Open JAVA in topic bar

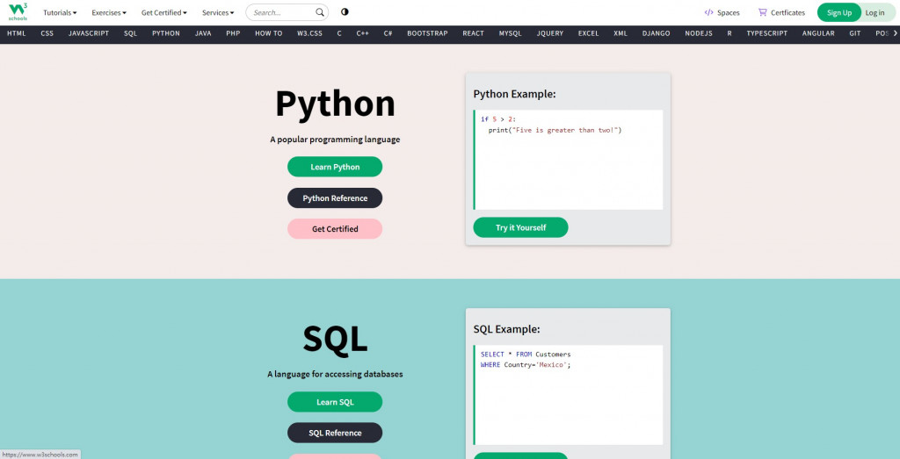pyautogui.click(x=203, y=33)
